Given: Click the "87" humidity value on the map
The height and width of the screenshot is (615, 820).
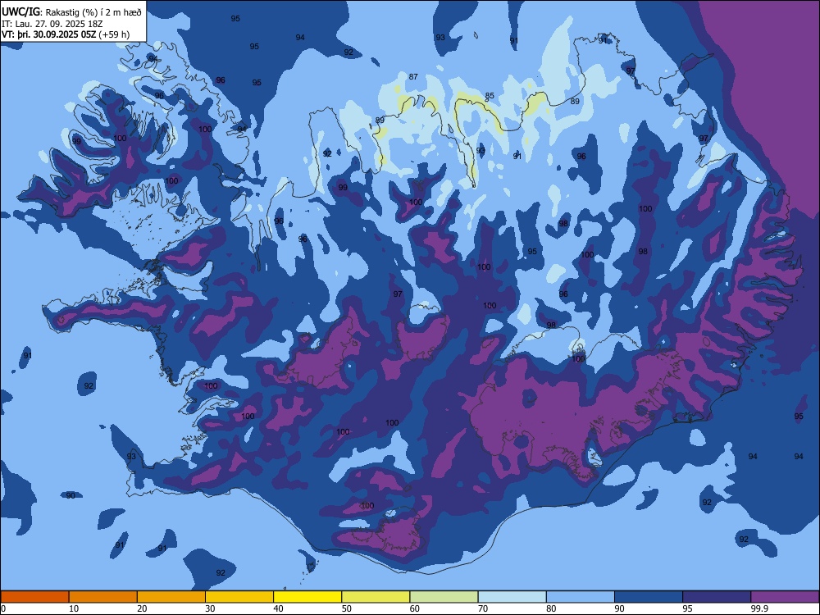Looking at the screenshot, I should pos(413,76).
